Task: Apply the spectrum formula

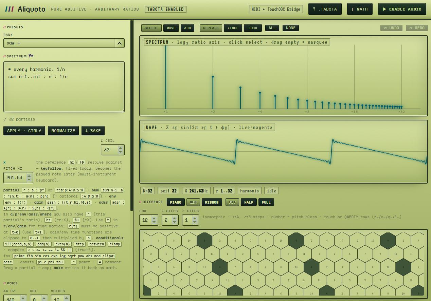Action: click(x=24, y=131)
